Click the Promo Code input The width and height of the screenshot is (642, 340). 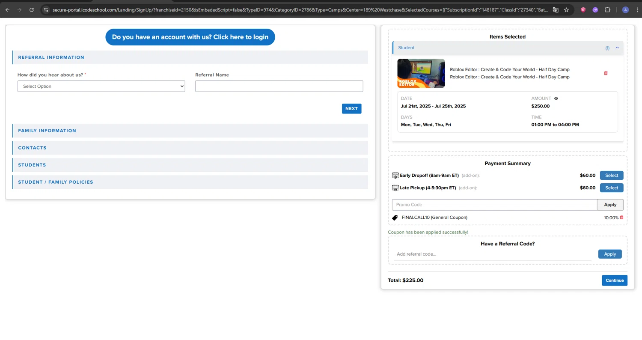494,205
